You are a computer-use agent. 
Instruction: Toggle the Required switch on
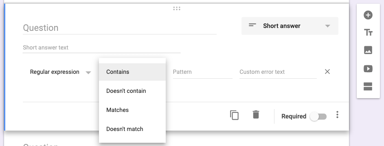318,116
